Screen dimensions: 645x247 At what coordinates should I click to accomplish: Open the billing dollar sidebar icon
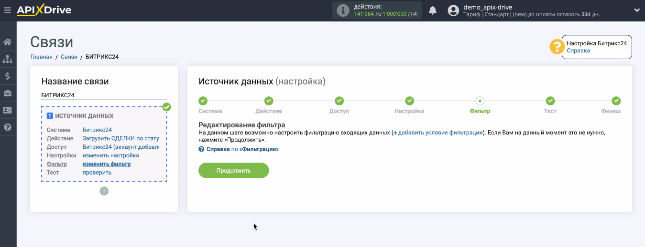pos(8,76)
